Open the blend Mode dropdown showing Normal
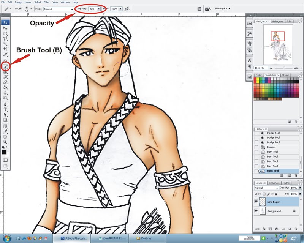The height and width of the screenshot is (243, 304). pos(265,188)
